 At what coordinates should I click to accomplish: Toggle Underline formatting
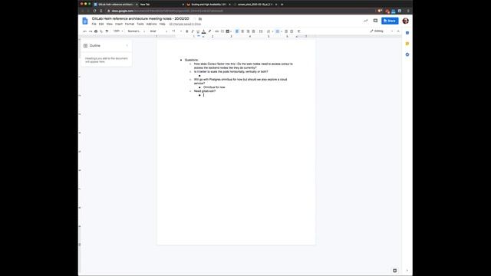click(x=198, y=31)
